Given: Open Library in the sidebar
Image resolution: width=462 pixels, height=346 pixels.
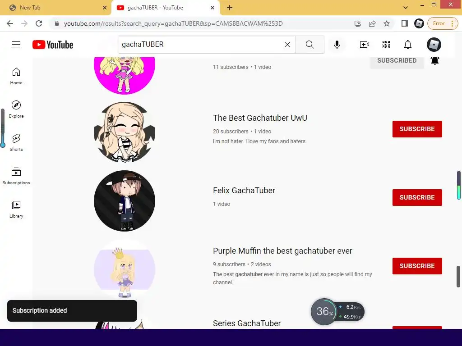Looking at the screenshot, I should click(16, 209).
